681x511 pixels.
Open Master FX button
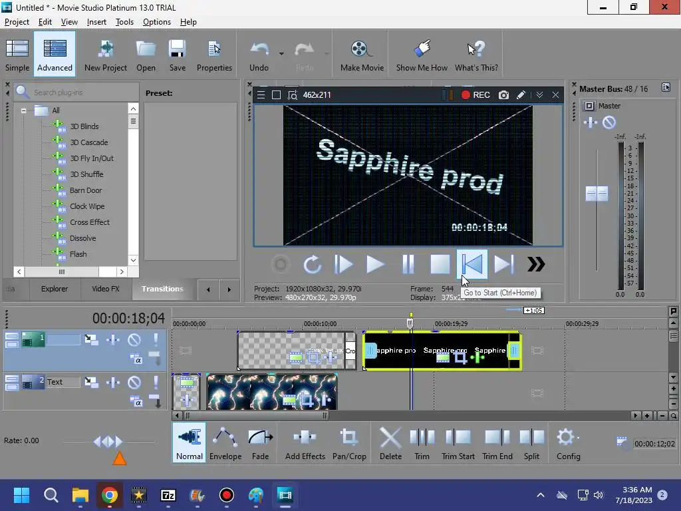click(x=591, y=122)
